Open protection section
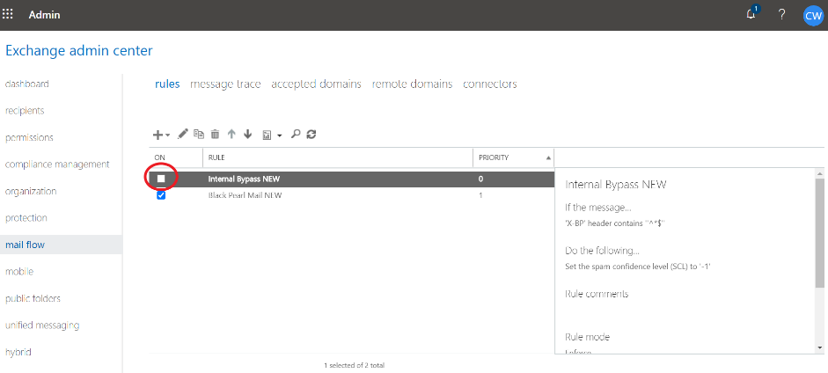This screenshot has height=373, width=828. tap(26, 218)
